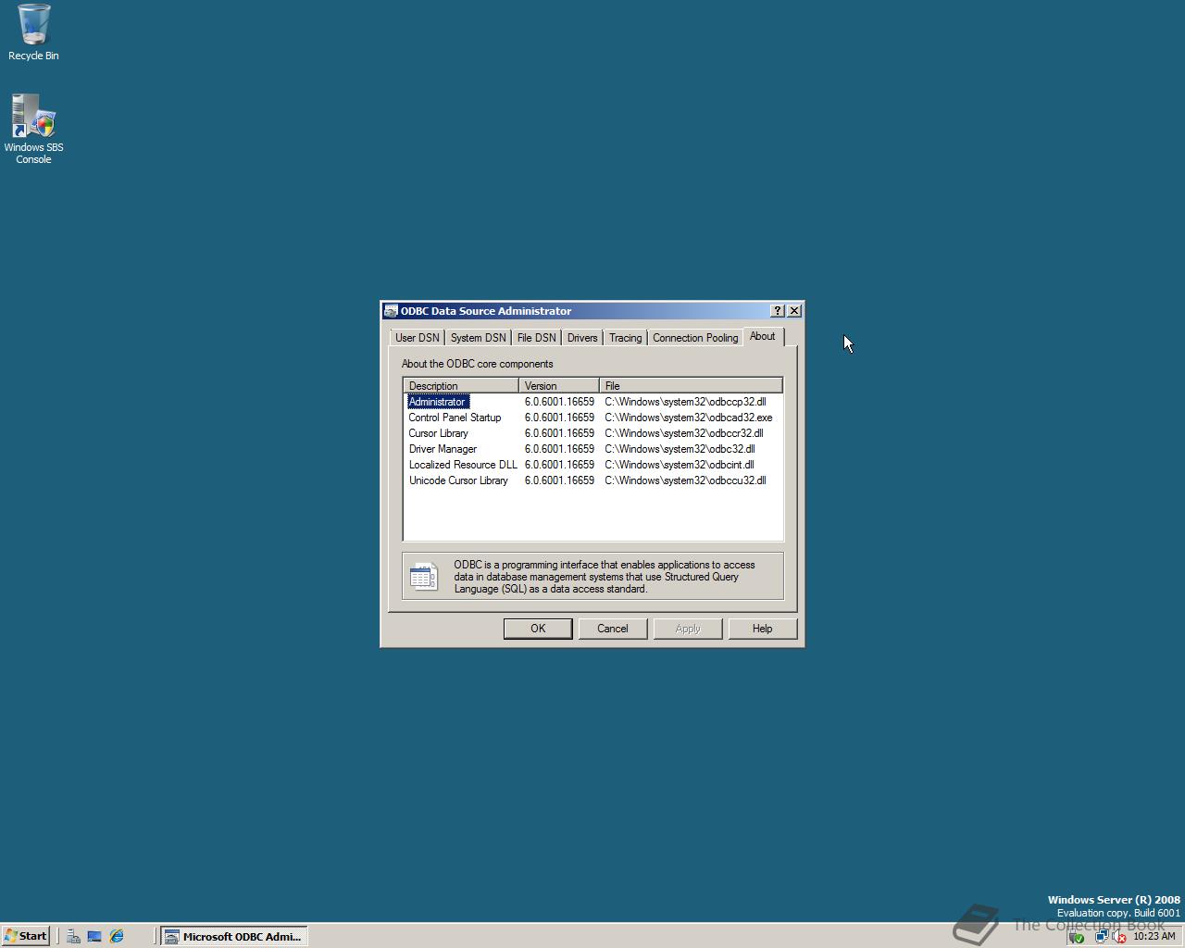Click the Safely Remove Hardware tray icon
The image size is (1185, 948).
point(1077,937)
